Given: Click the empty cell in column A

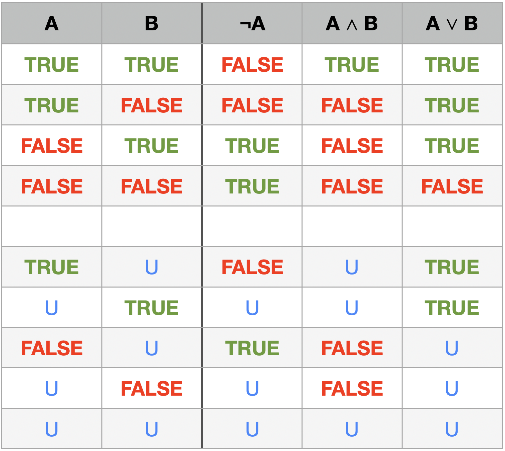Looking at the screenshot, I should coord(52,227).
